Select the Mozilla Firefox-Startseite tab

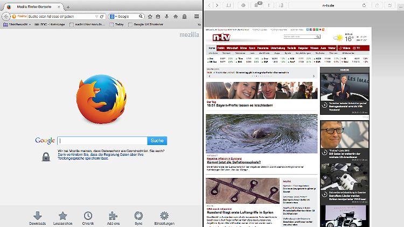click(34, 7)
